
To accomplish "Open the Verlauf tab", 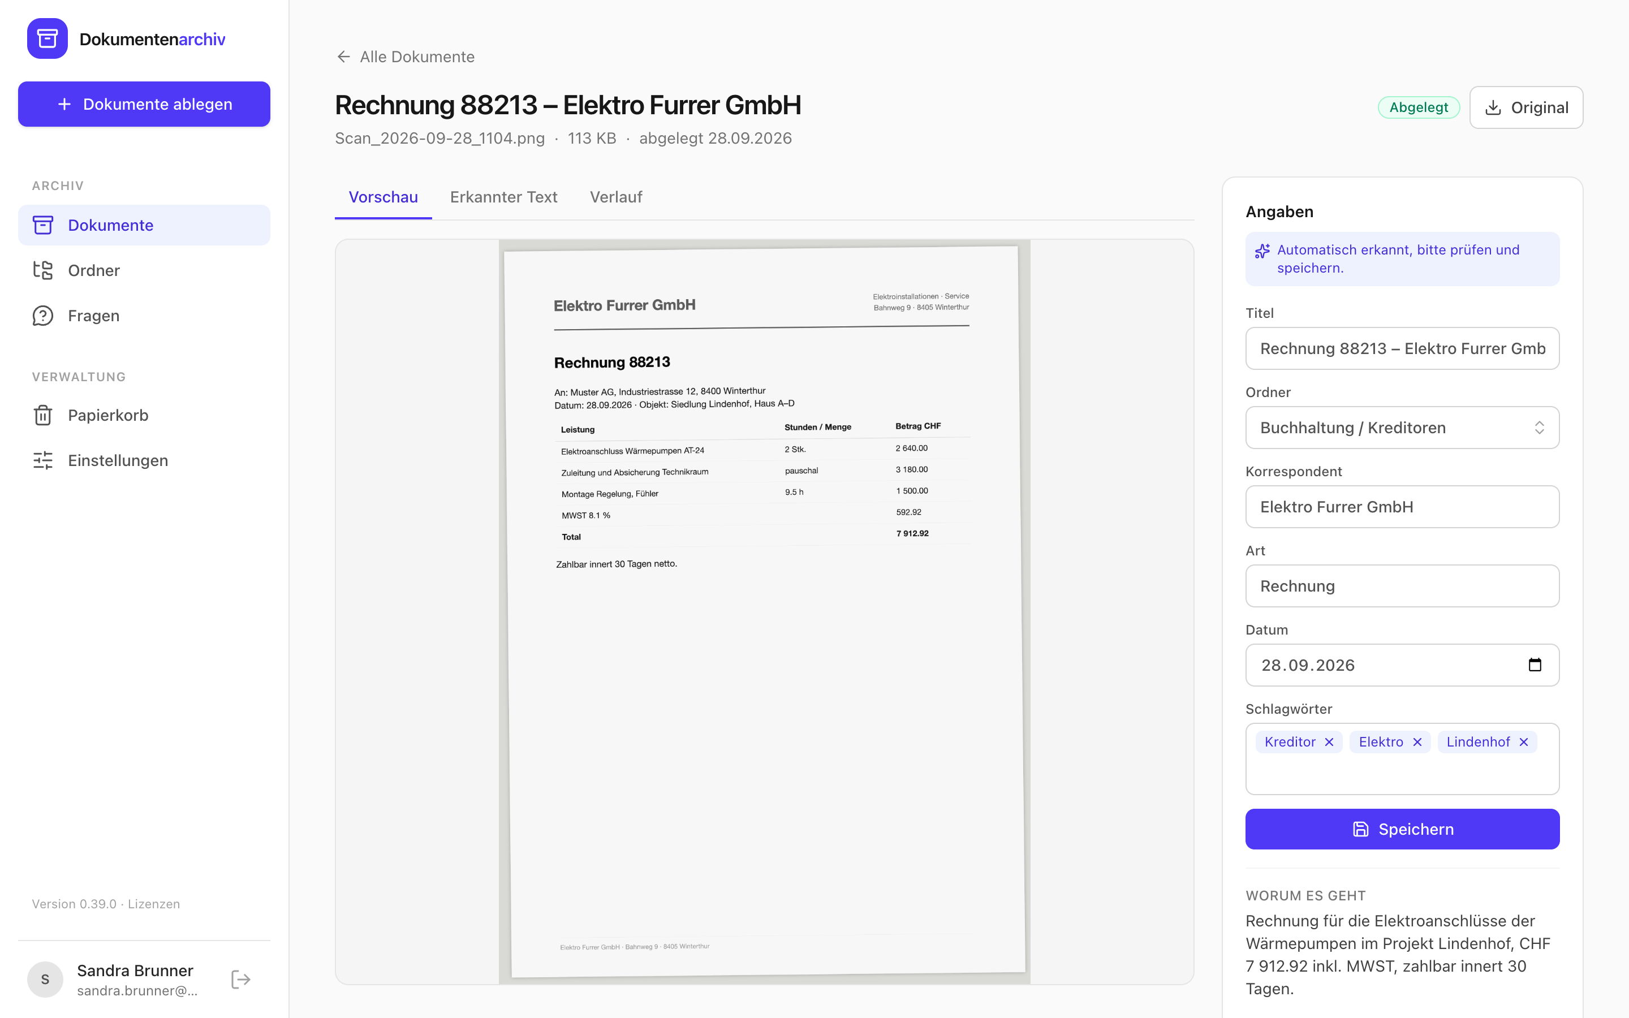I will pos(616,197).
